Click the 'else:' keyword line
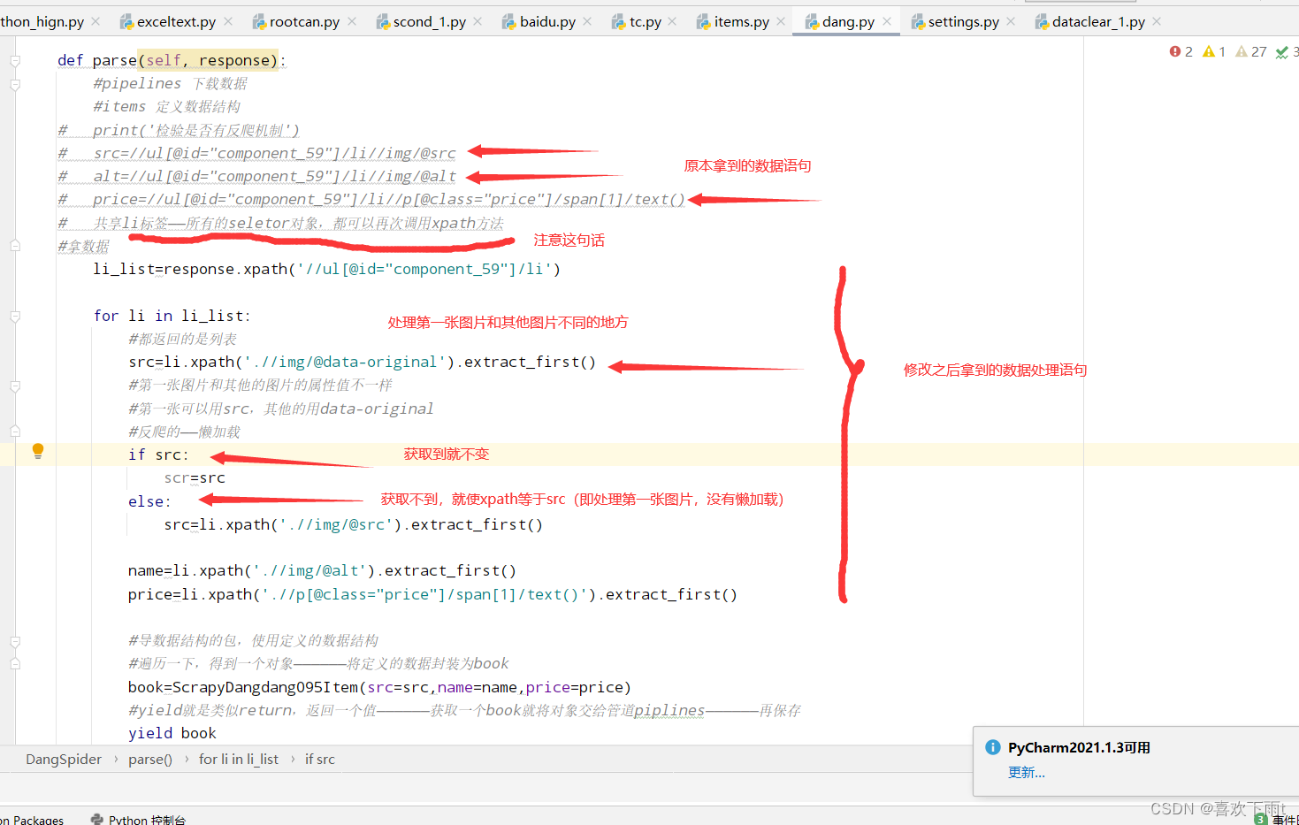The image size is (1299, 825). click(149, 501)
